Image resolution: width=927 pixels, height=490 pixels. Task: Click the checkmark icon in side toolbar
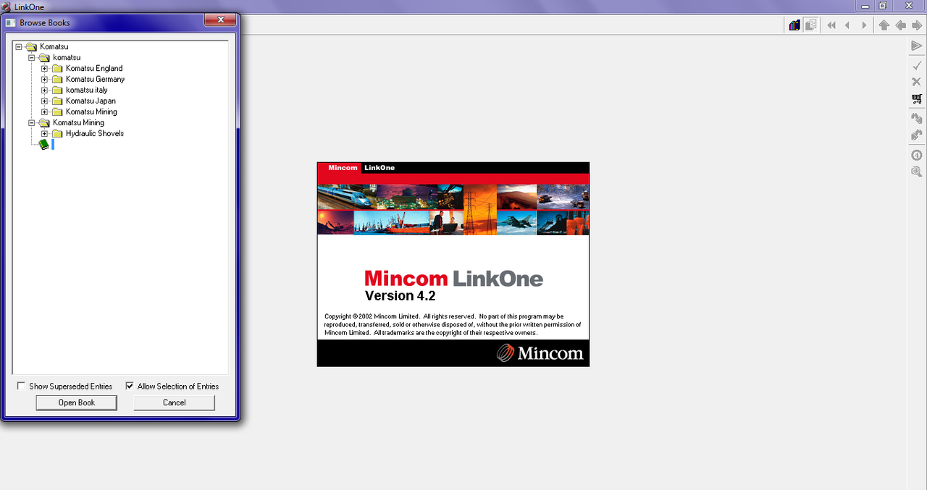coord(917,65)
